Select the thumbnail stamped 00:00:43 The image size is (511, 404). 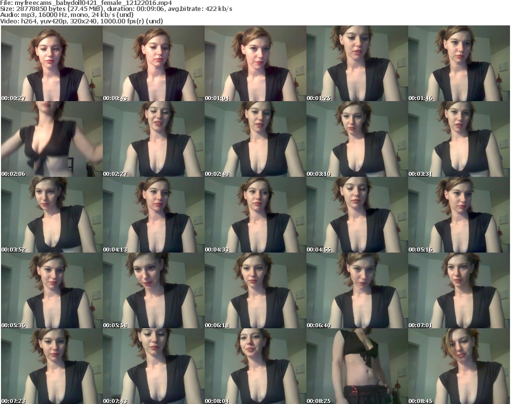tap(154, 63)
